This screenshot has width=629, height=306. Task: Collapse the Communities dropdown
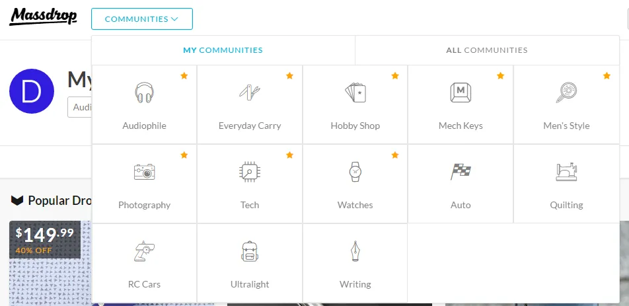[142, 19]
